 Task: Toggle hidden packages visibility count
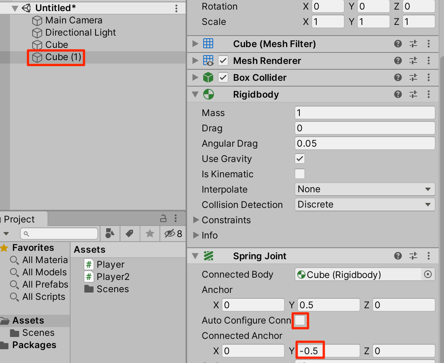click(173, 234)
